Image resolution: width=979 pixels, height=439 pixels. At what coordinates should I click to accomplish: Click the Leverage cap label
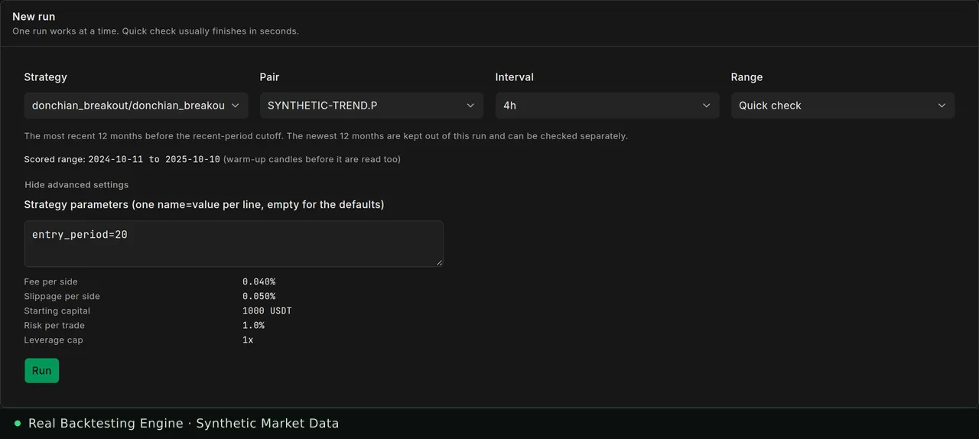(x=54, y=340)
